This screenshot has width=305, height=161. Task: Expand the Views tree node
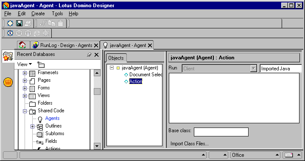[25, 96]
